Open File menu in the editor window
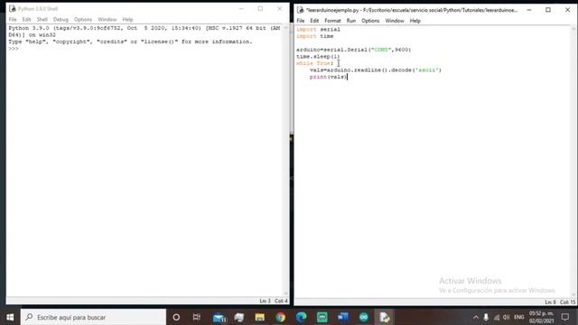Viewport: 578px width, 325px height. [301, 21]
